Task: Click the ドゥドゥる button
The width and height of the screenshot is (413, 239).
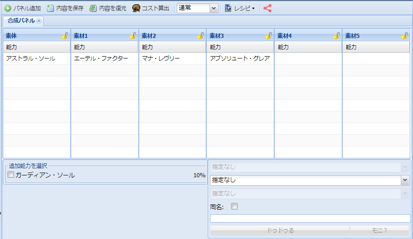Action: pyautogui.click(x=280, y=231)
